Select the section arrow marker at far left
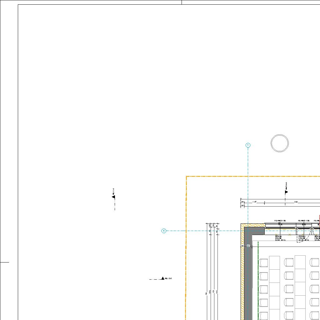 click(113, 197)
